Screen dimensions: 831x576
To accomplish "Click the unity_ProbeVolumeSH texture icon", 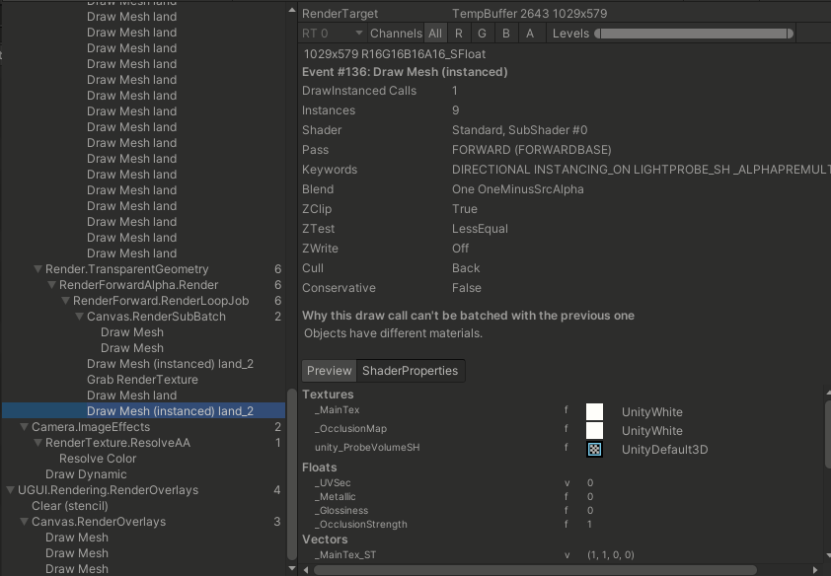I will point(594,450).
